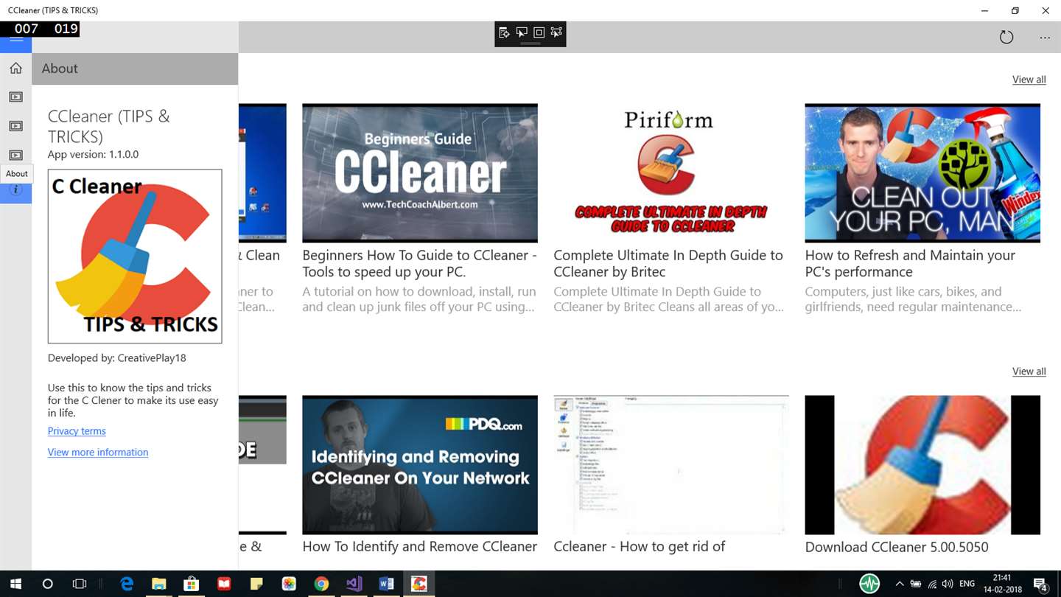
Task: Open the Piriform In Depth Guide thumbnail
Action: [x=671, y=173]
